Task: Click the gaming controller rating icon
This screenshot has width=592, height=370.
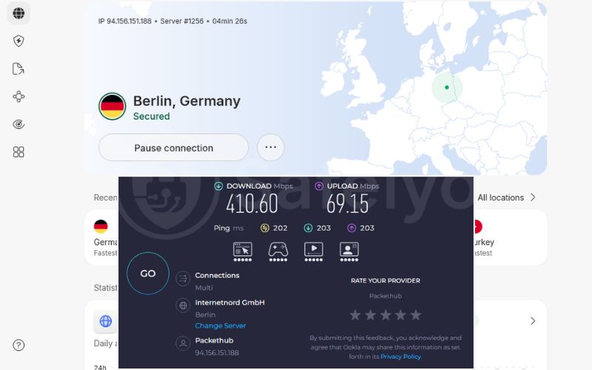Action: point(278,252)
